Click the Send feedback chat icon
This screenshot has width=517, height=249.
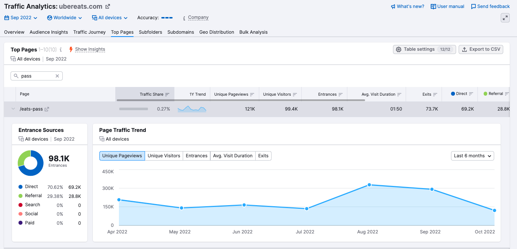tap(473, 7)
